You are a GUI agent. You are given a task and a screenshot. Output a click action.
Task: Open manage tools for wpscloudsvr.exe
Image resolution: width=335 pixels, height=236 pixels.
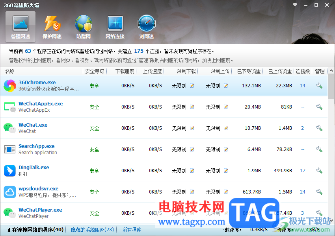(x=319, y=192)
